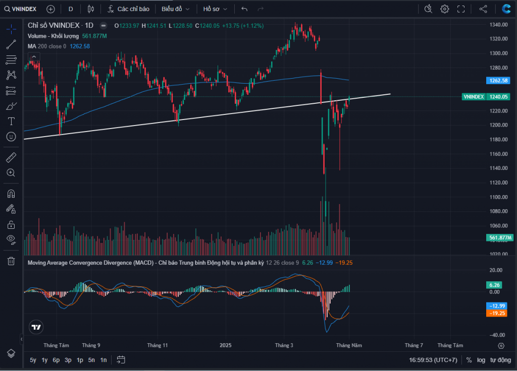Add a comparison symbol with plus icon
Image resolution: width=517 pixels, height=371 pixels.
pos(50,9)
